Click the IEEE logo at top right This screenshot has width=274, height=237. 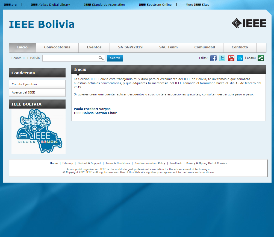tap(249, 23)
